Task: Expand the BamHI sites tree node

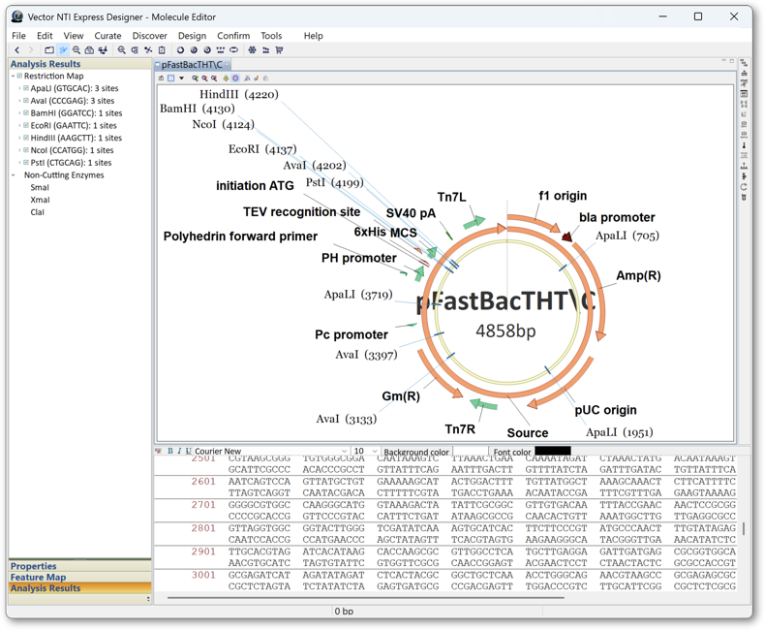Action: (19, 112)
